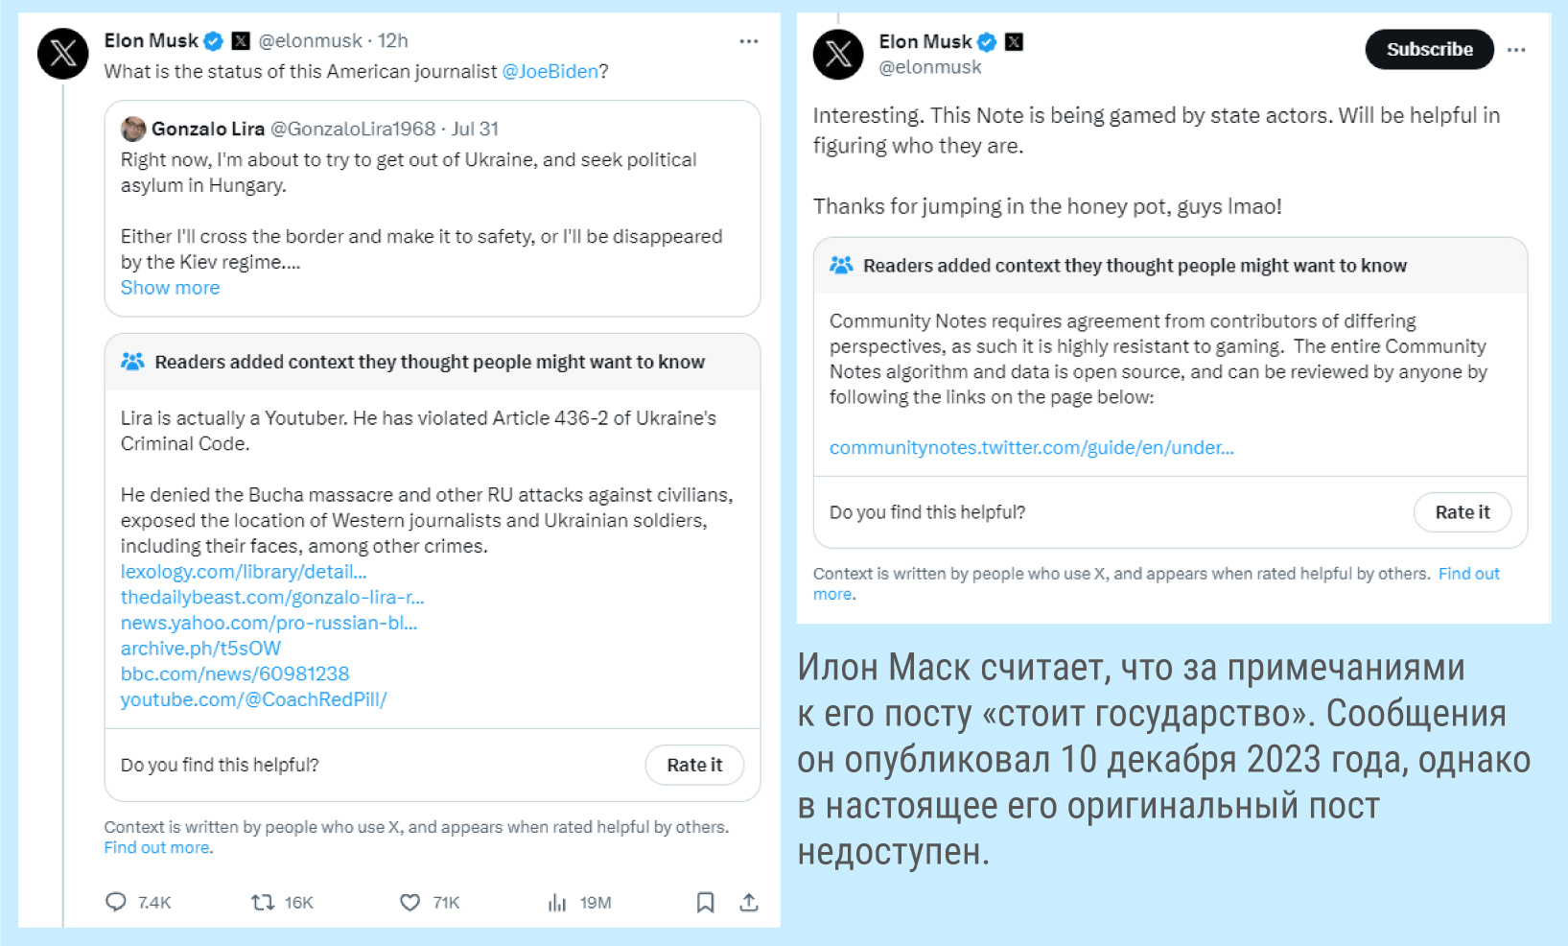Like the post using the heart icon
The image size is (1568, 946).
[x=410, y=902]
